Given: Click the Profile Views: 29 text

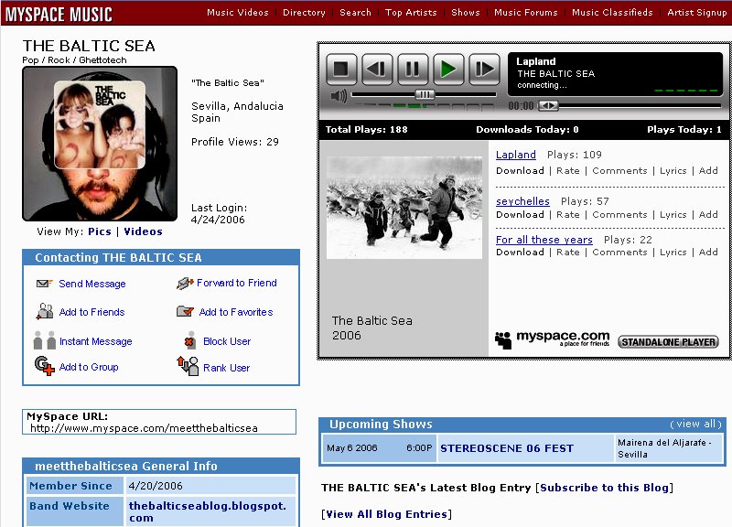Looking at the screenshot, I should 235,142.
